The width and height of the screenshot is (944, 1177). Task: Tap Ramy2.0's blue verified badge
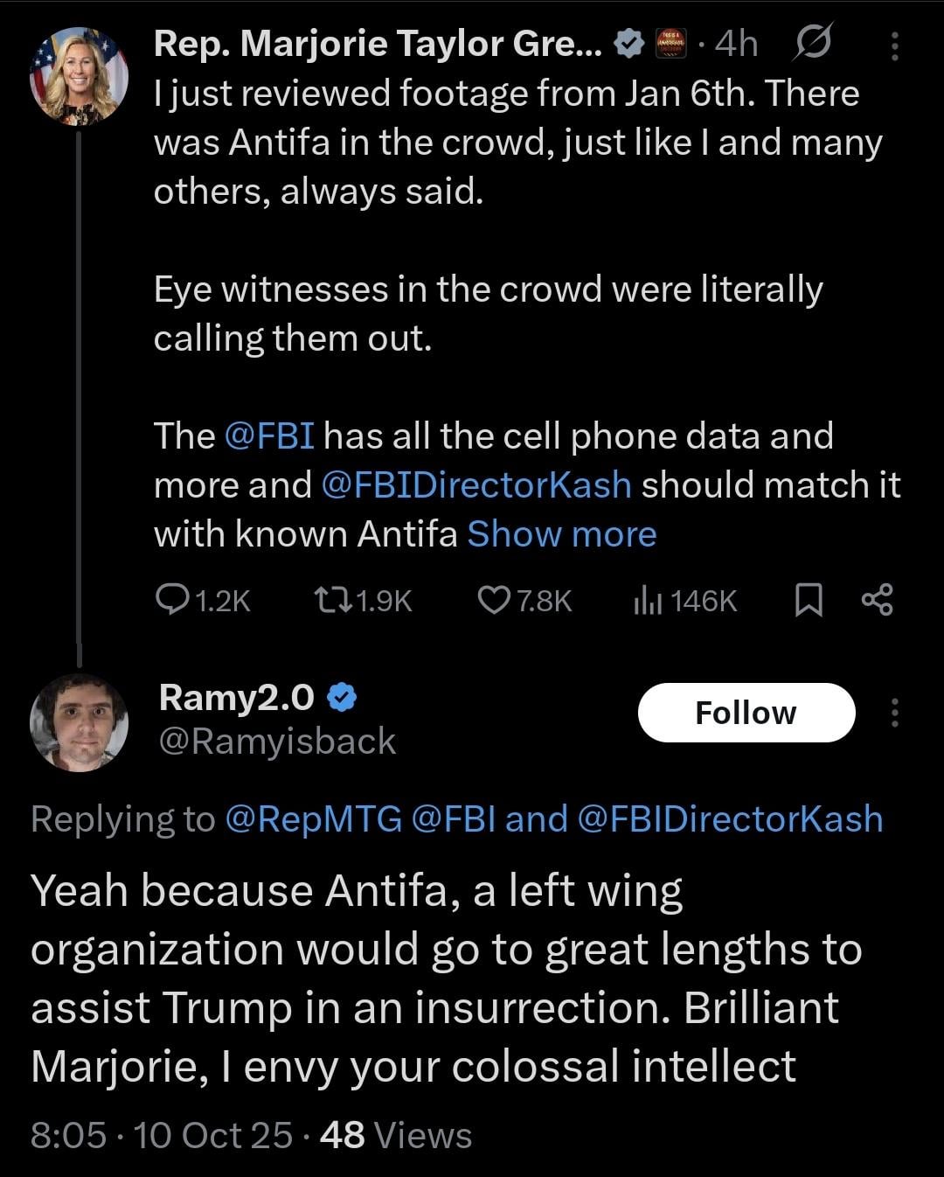342,697
